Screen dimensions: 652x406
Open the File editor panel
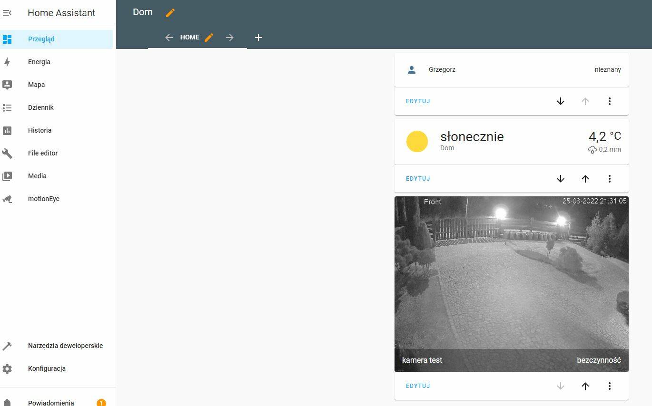[56, 153]
